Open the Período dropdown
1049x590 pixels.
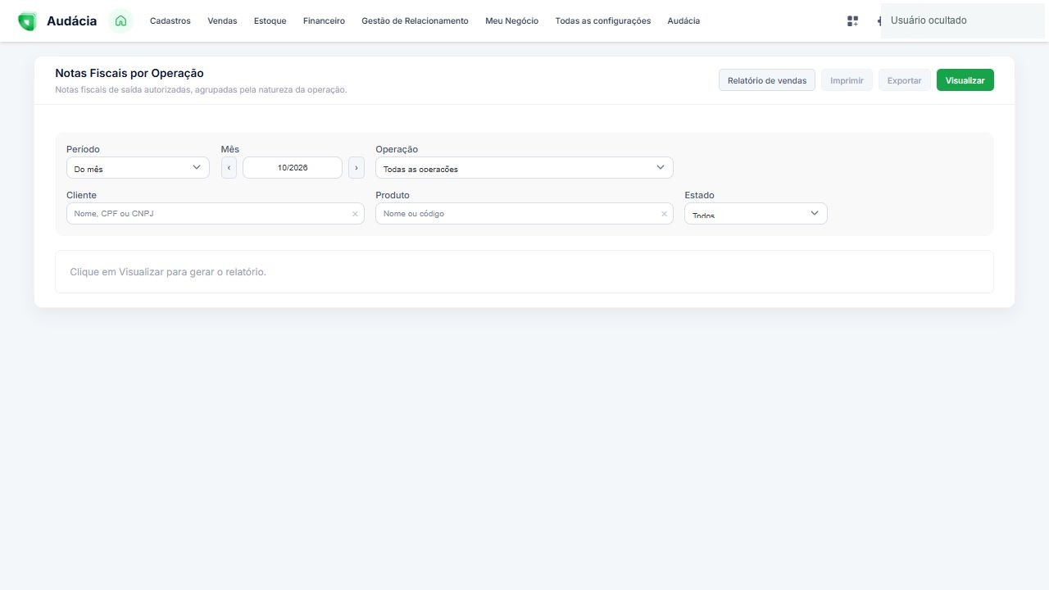[138, 167]
